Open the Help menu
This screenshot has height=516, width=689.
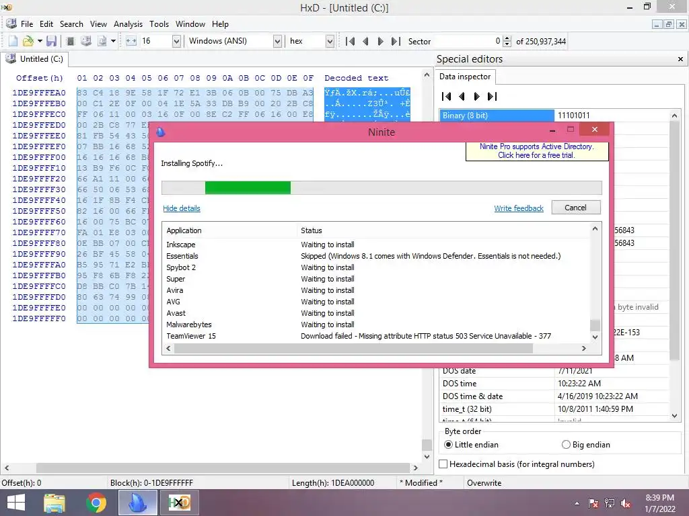point(220,24)
